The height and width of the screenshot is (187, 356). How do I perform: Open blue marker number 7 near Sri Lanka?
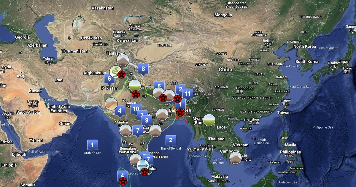click(148, 160)
